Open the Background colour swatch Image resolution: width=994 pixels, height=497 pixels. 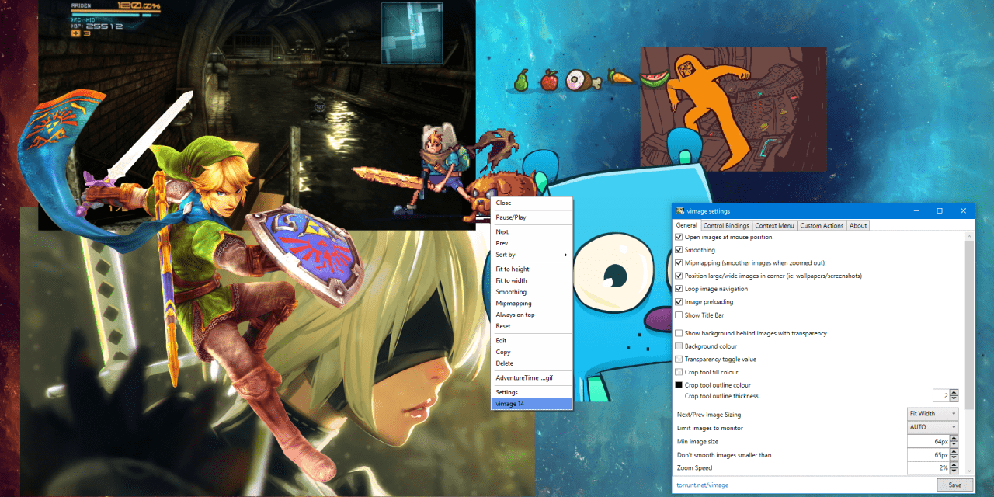click(x=679, y=346)
